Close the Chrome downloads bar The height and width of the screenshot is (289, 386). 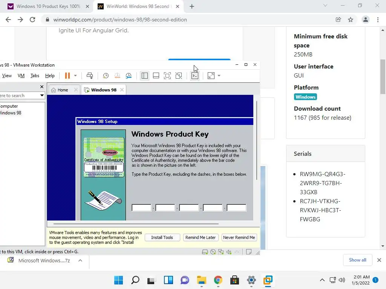379,260
